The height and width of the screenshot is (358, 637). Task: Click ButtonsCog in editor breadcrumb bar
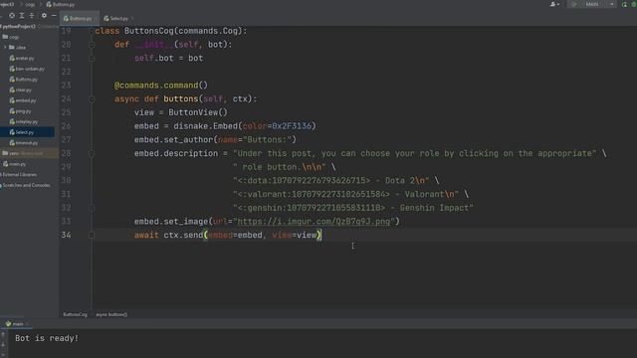click(76, 314)
